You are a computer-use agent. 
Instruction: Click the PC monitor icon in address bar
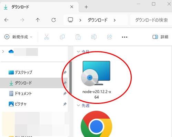[x=71, y=20]
